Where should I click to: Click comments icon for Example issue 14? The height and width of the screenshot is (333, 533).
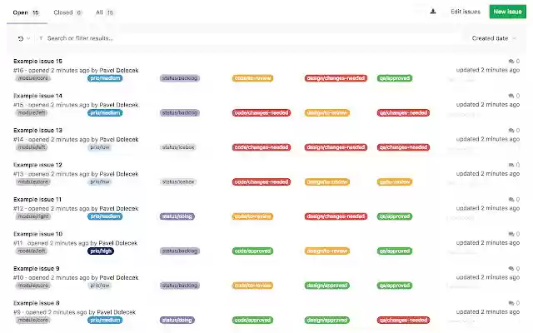(x=511, y=96)
